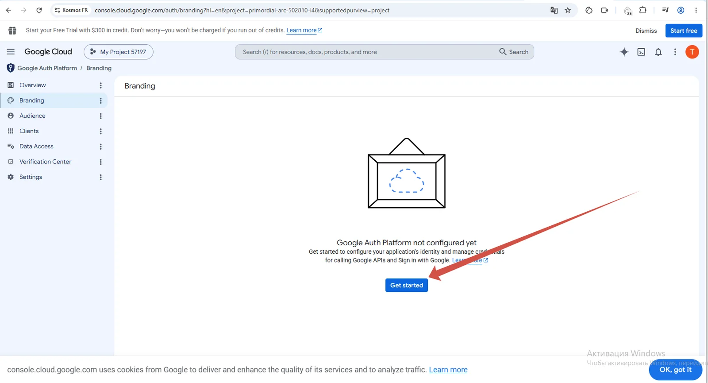Screen dimensions: 708x383
Task: Reload the current browser page
Action: pyautogui.click(x=39, y=10)
